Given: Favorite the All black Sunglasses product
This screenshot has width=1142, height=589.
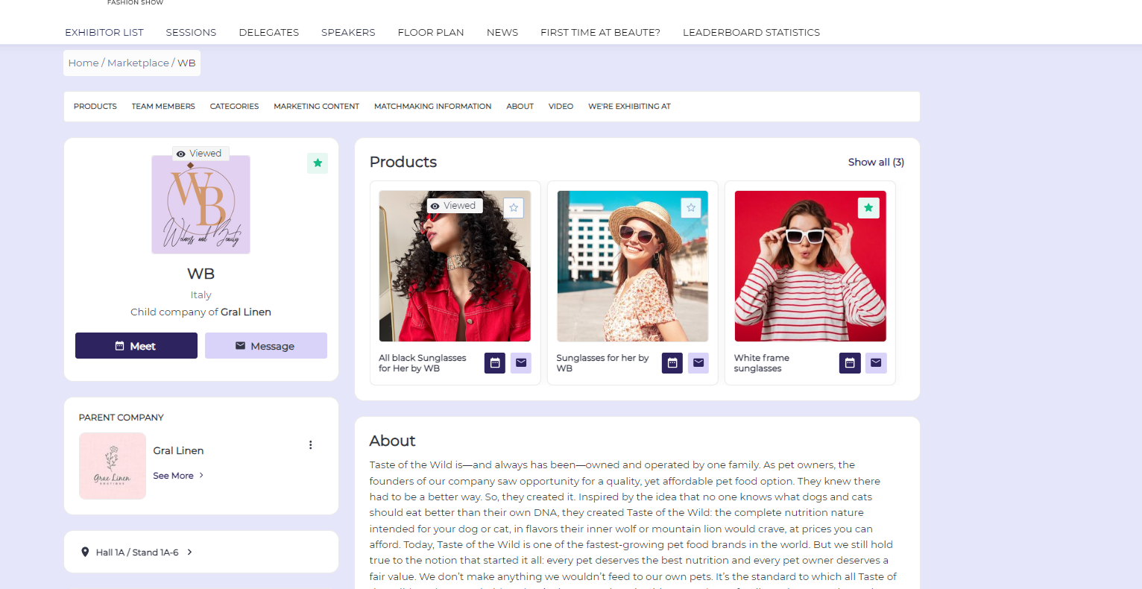Looking at the screenshot, I should (x=513, y=208).
